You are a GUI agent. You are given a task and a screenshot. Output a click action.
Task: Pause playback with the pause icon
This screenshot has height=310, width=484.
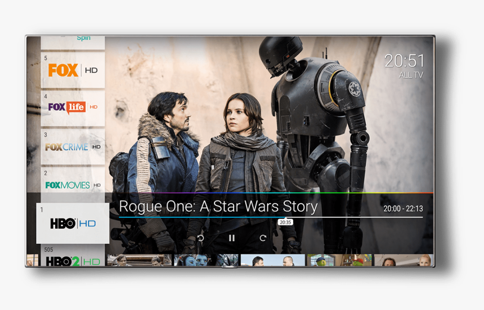(x=231, y=238)
